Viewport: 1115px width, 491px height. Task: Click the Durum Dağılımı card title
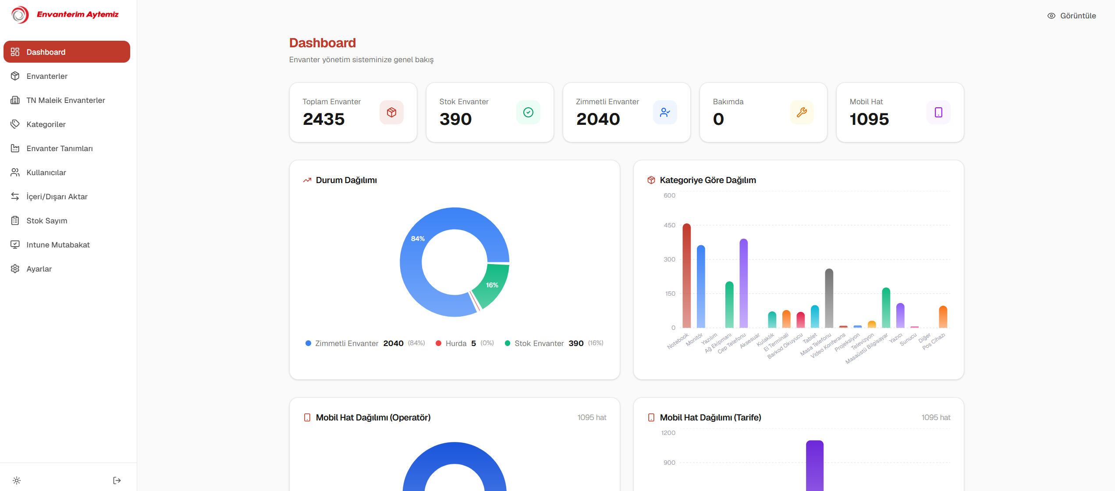(346, 180)
